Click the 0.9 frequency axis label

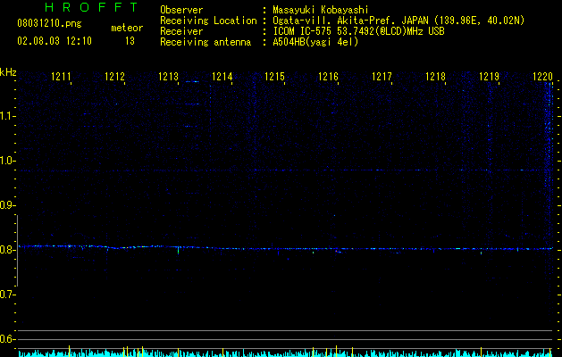click(x=6, y=205)
